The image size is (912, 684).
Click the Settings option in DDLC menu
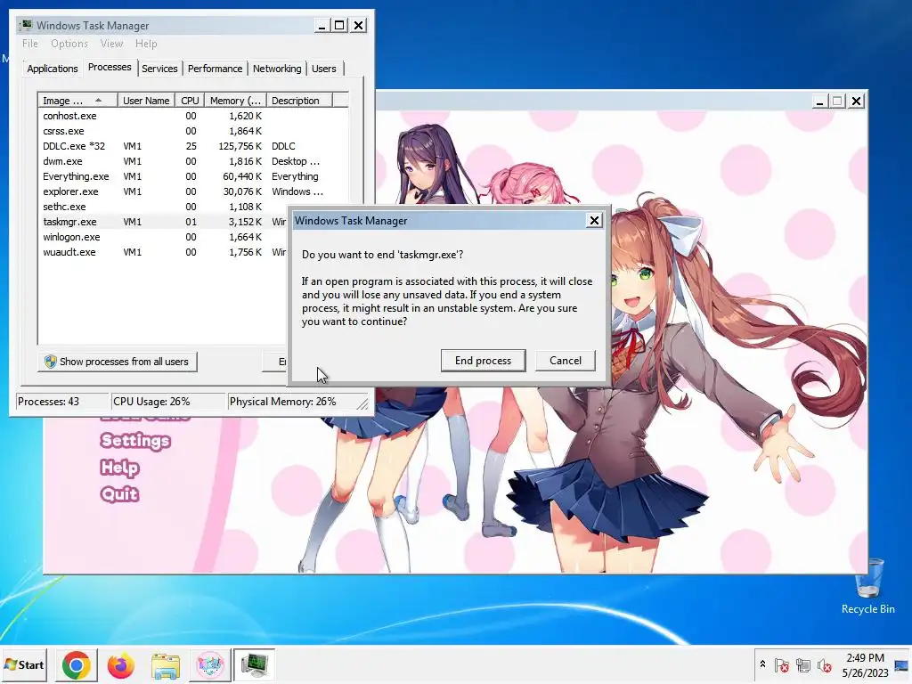(135, 440)
